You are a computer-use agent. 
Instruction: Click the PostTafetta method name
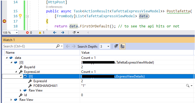point(178,11)
